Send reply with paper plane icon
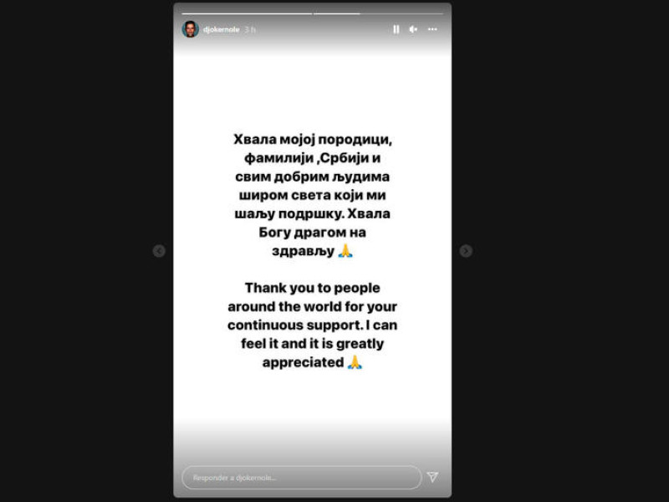 (x=432, y=477)
